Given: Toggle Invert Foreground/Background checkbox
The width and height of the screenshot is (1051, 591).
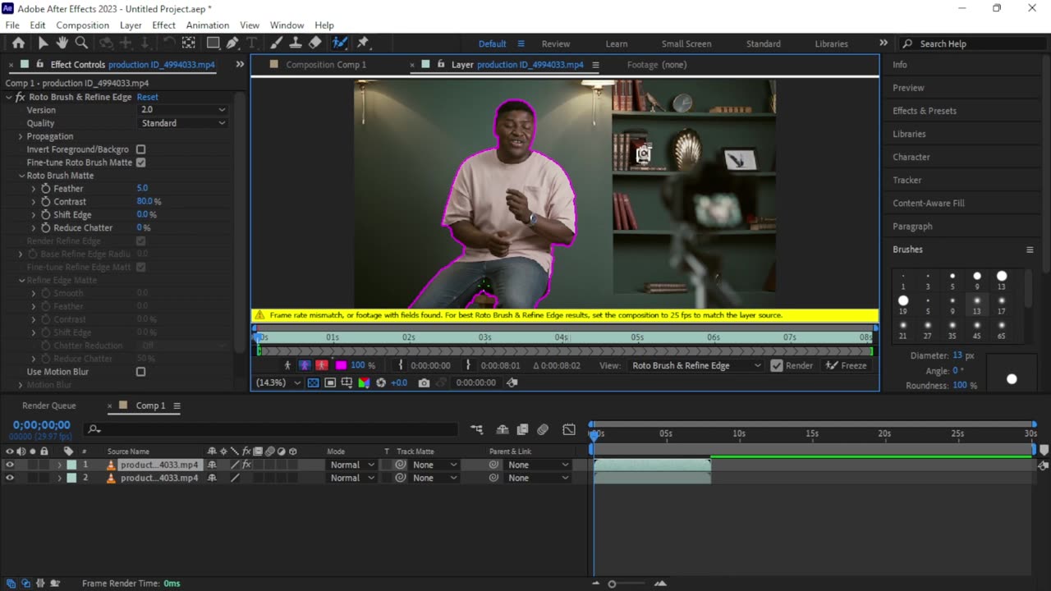Looking at the screenshot, I should [140, 149].
